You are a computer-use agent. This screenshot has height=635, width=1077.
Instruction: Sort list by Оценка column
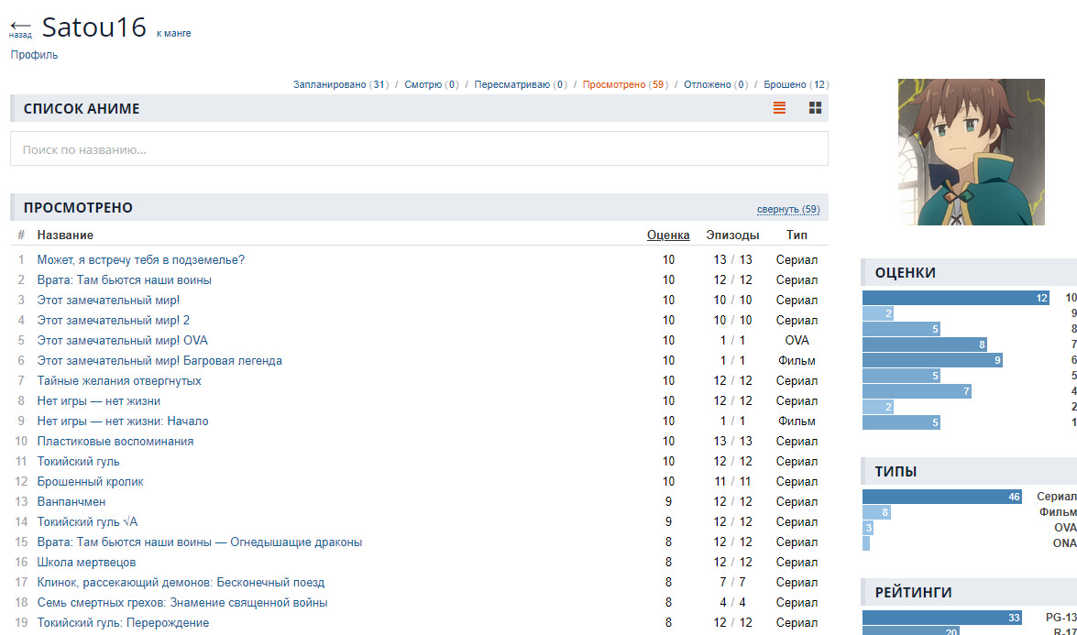coord(667,235)
